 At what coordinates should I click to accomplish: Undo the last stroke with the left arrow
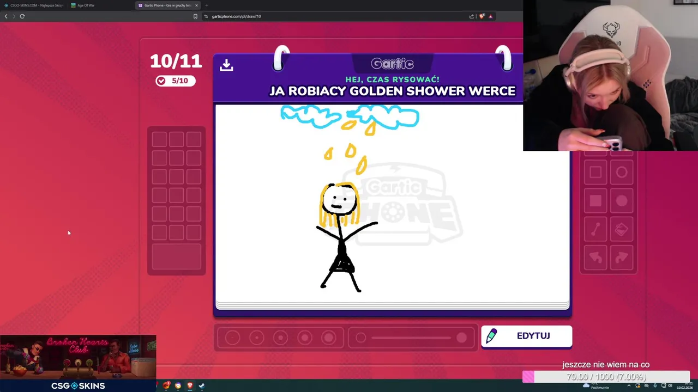coord(595,258)
